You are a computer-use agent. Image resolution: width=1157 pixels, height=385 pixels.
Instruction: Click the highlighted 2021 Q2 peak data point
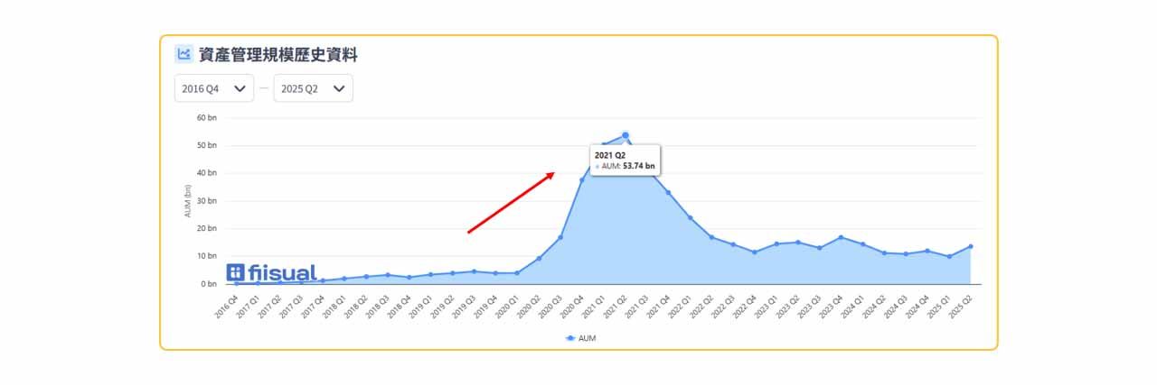click(625, 135)
